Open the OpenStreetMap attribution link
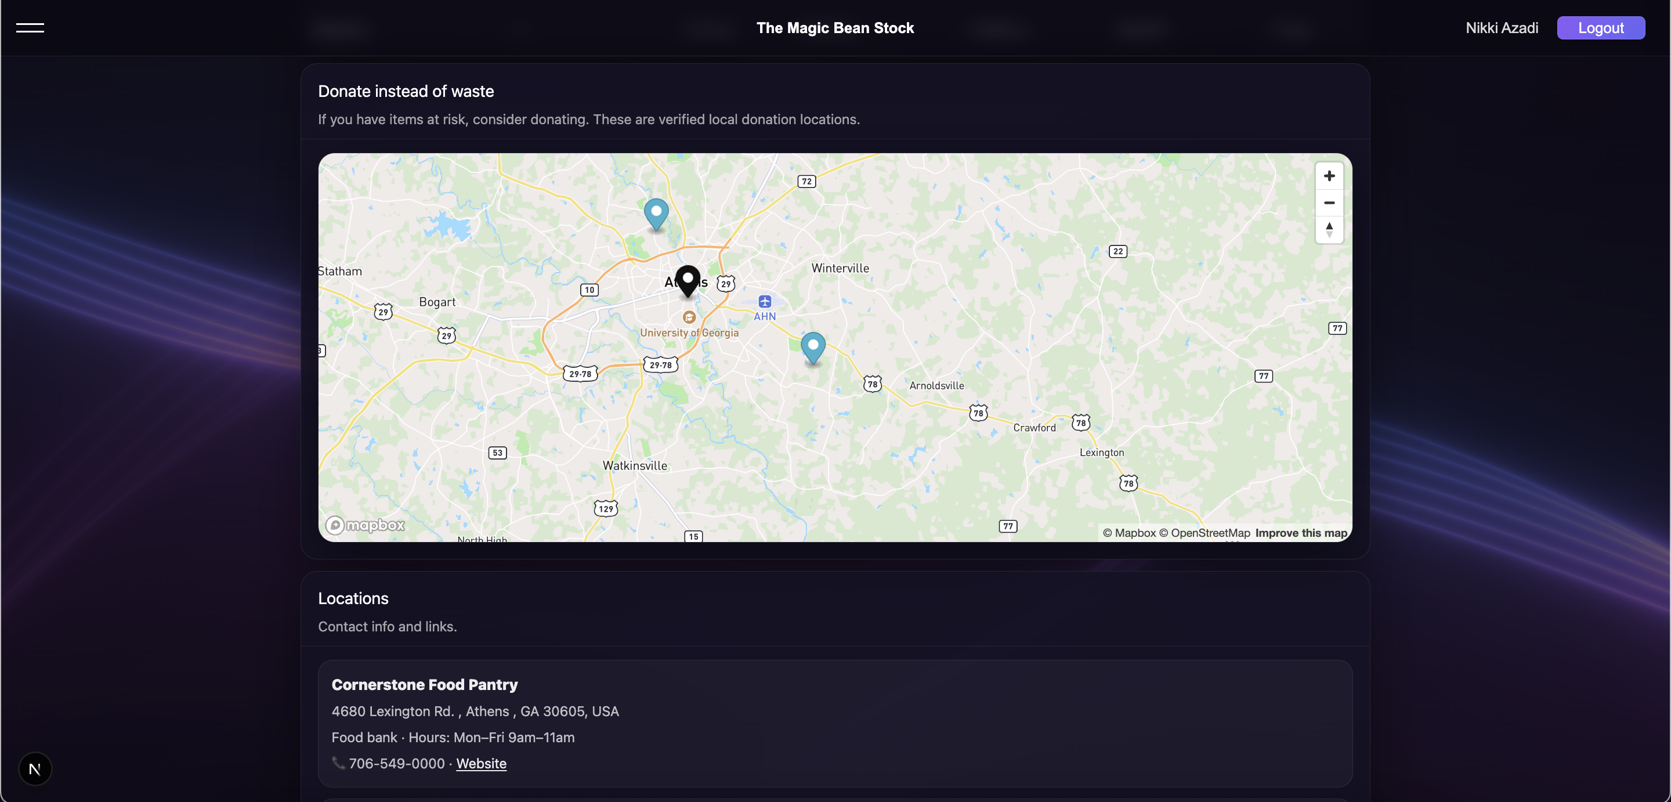Screen dimensions: 1671x802 pyautogui.click(x=1205, y=533)
